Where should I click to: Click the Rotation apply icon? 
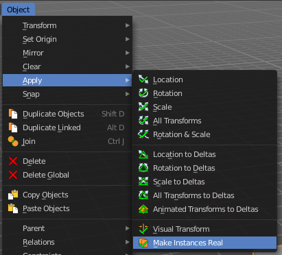(x=143, y=93)
